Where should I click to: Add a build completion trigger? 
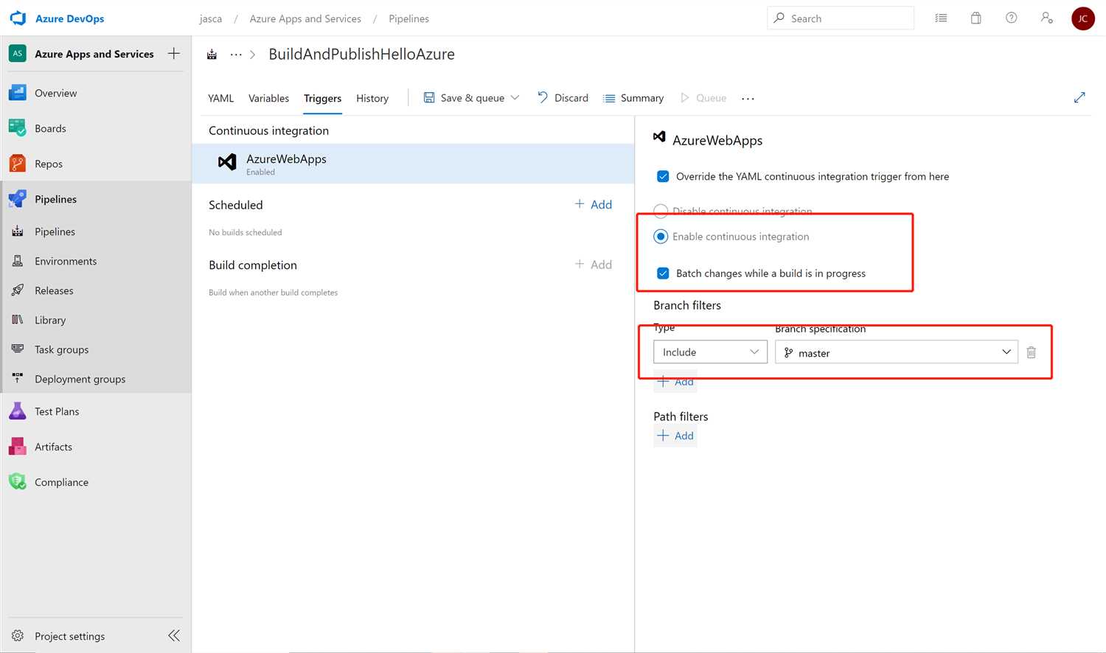594,265
